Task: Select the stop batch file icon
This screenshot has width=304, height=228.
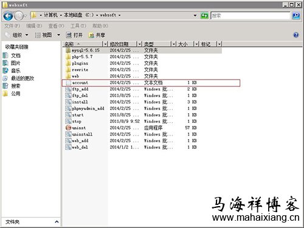Action: point(68,122)
